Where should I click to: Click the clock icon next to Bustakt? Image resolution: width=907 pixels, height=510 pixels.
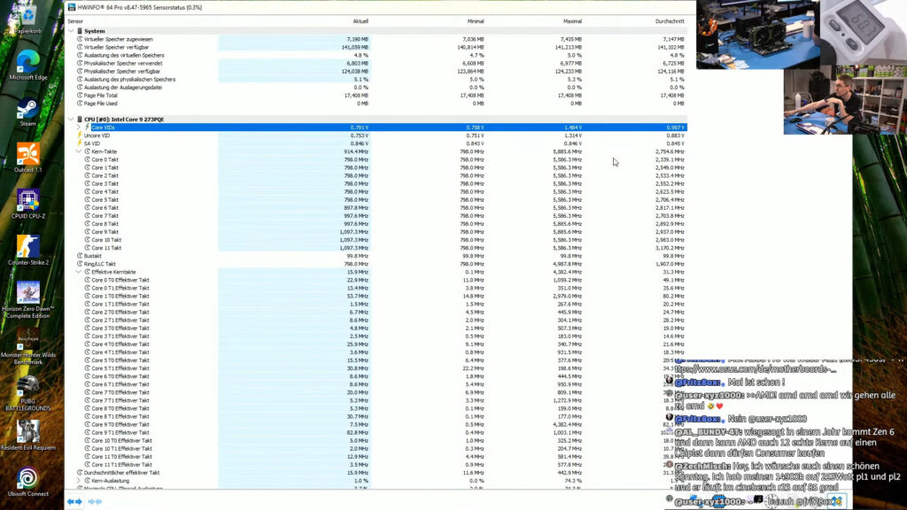pos(80,256)
